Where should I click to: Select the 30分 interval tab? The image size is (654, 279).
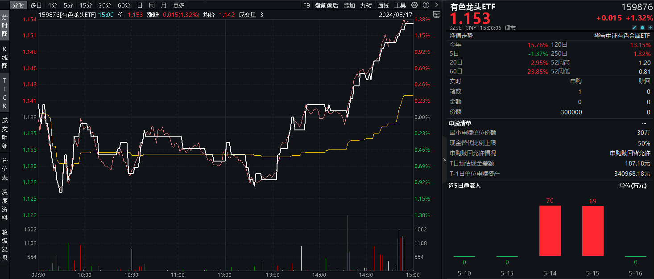click(x=105, y=5)
